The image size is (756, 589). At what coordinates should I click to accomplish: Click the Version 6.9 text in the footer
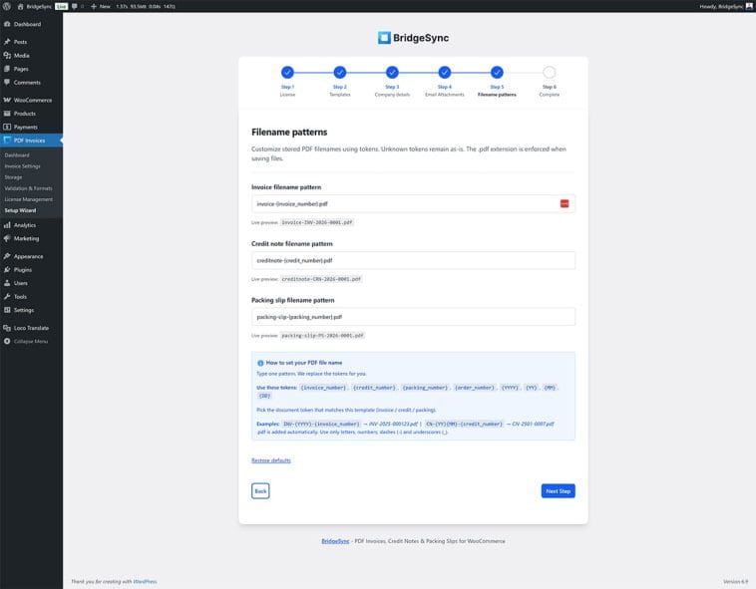tap(735, 582)
